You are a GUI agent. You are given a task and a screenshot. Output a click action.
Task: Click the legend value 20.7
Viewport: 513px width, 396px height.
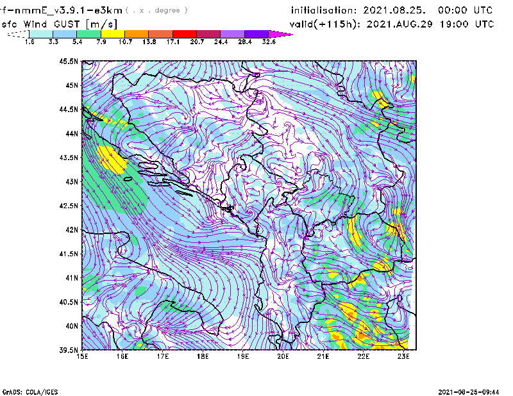pos(197,42)
